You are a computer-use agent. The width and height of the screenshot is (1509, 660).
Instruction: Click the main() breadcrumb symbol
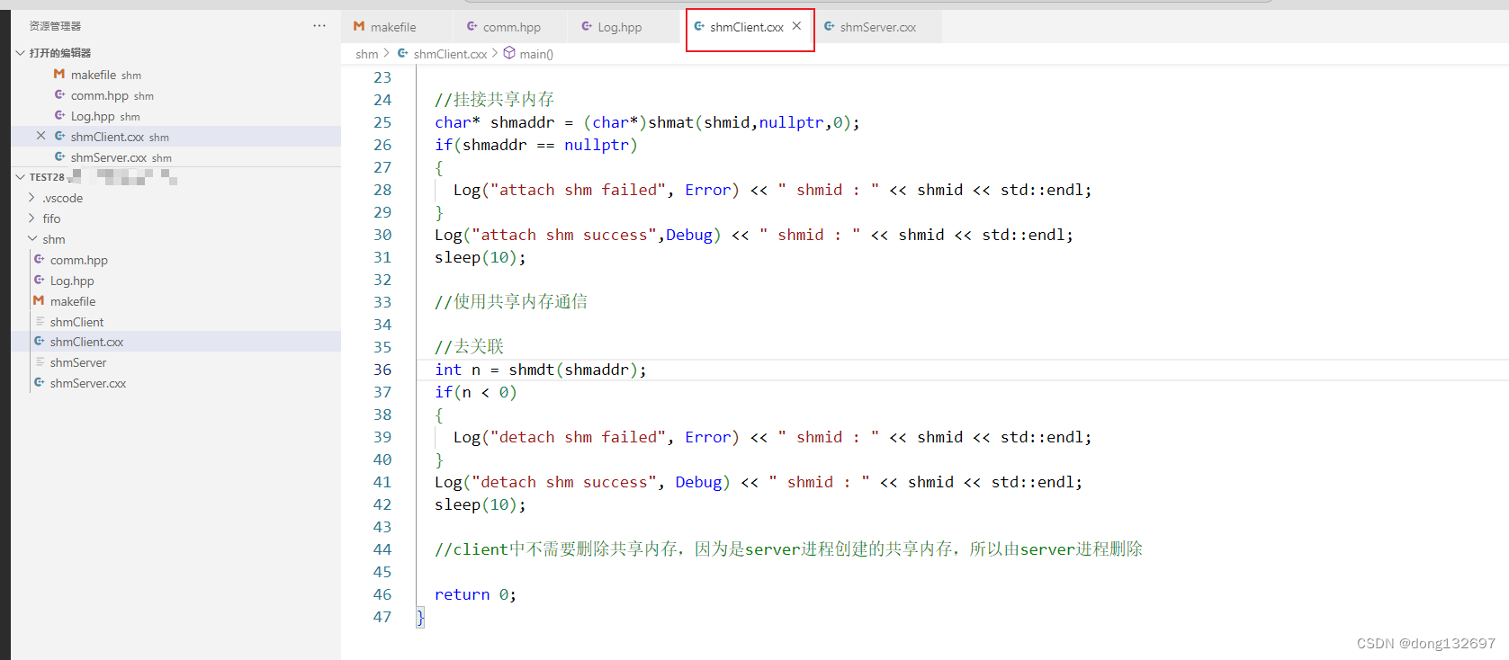click(536, 54)
